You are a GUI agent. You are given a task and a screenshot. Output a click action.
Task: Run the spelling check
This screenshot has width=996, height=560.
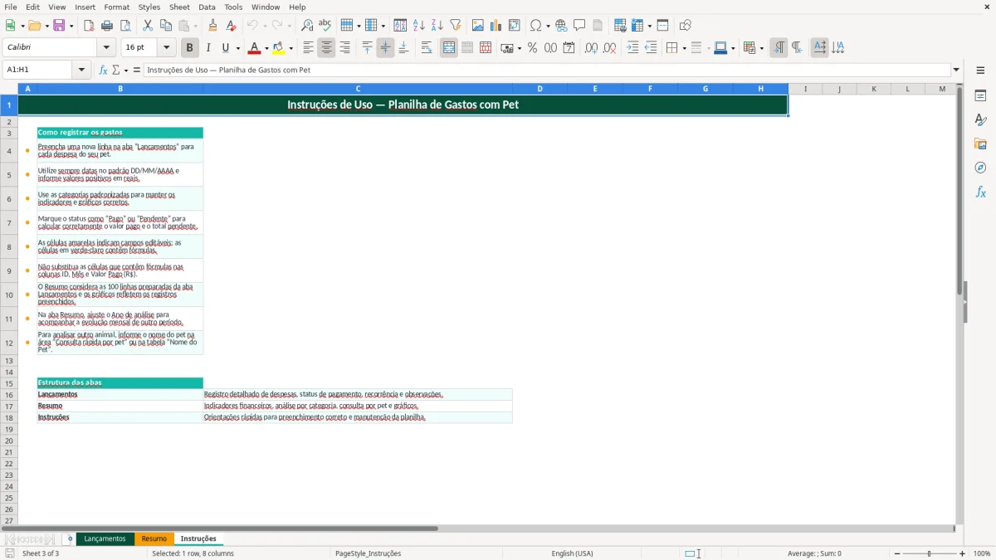click(x=325, y=26)
